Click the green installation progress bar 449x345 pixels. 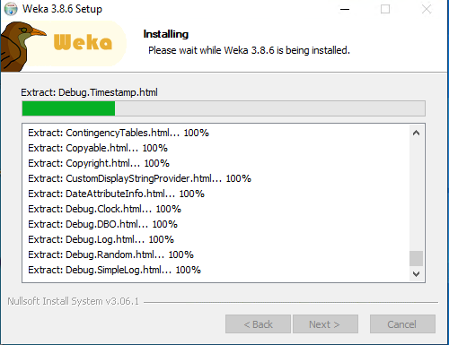pos(224,108)
